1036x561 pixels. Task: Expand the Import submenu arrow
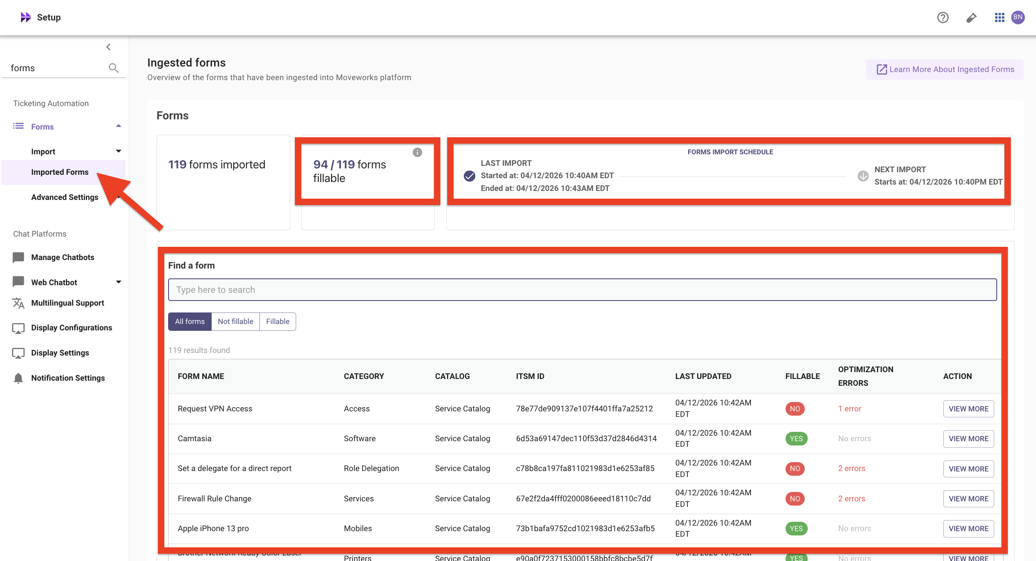[119, 151]
